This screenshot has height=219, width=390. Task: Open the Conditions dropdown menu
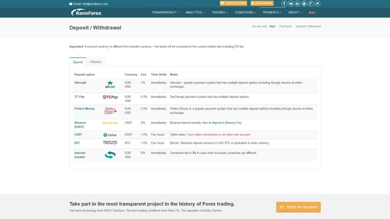click(245, 12)
